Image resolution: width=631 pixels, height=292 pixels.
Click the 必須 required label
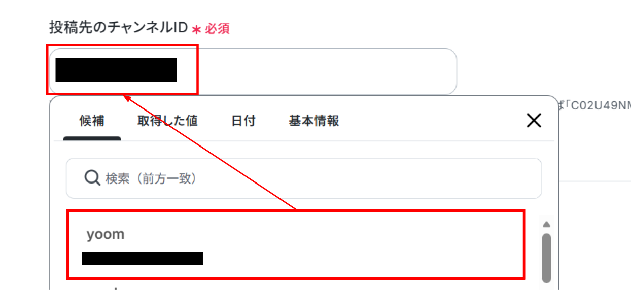pos(217,29)
